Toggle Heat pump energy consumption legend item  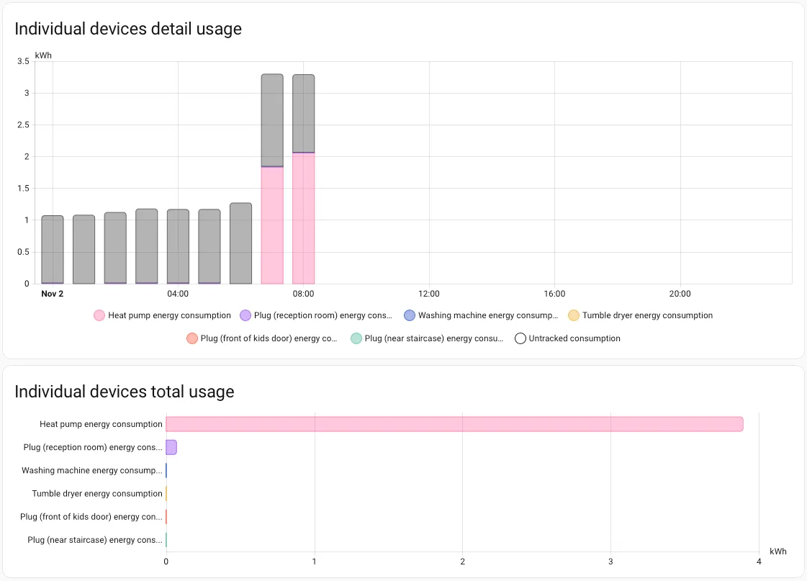pyautogui.click(x=162, y=315)
